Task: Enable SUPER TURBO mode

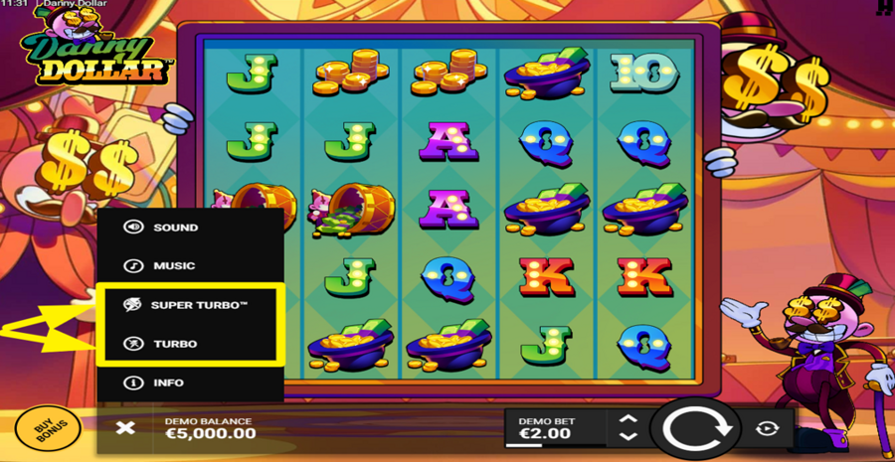Action: (191, 305)
